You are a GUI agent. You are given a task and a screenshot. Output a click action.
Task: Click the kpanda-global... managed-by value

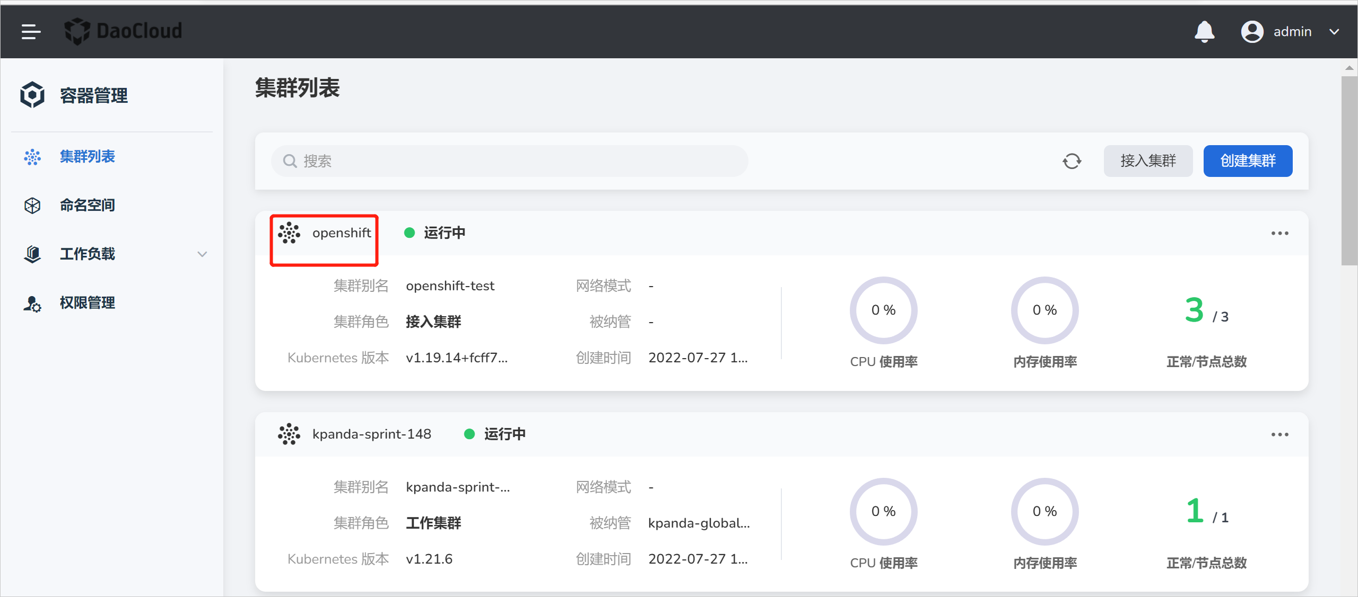[x=699, y=523]
